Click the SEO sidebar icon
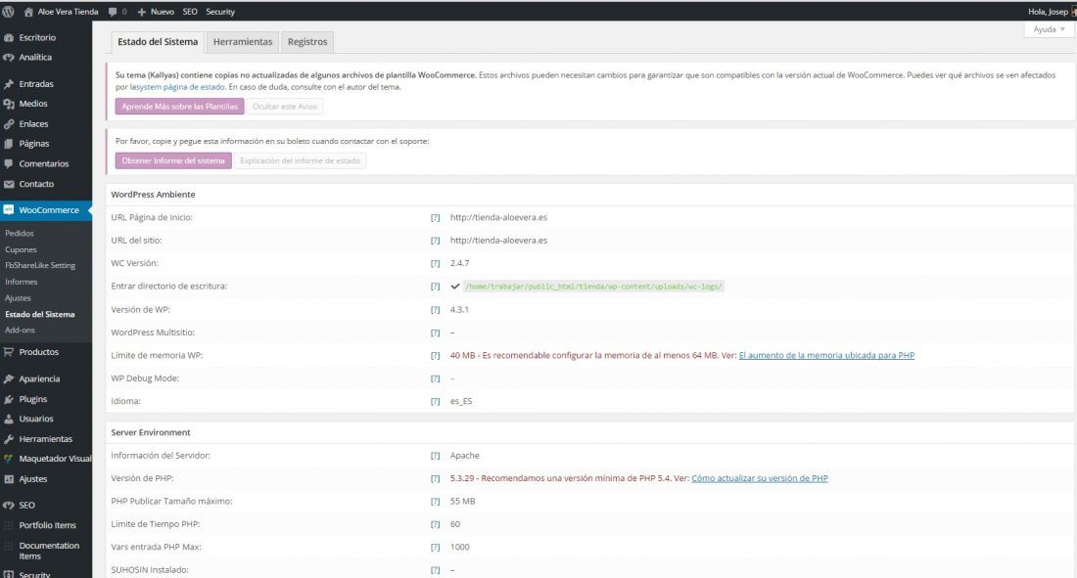 [x=9, y=506]
